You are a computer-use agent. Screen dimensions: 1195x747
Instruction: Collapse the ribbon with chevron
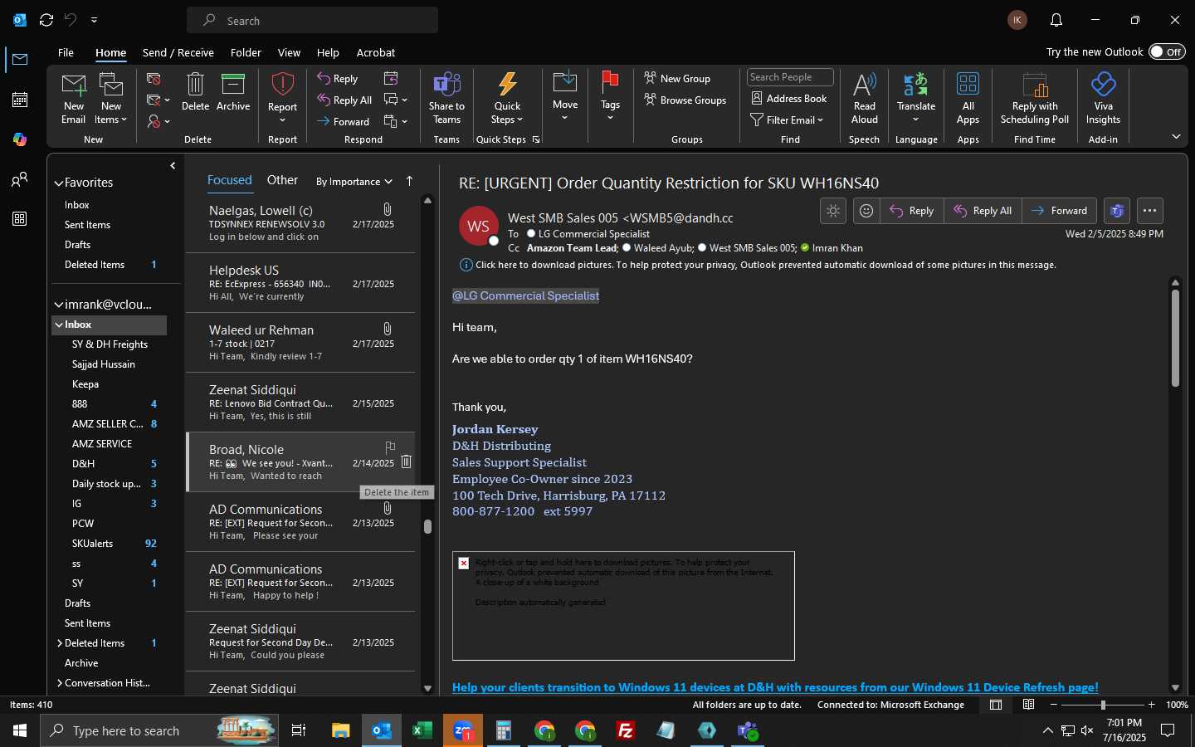[1176, 136]
